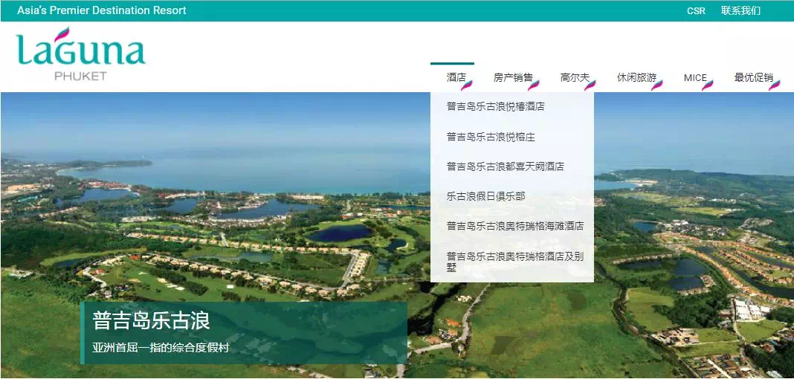Click the 普吉岛乐古浪 banner heading
The image size is (794, 379).
pyautogui.click(x=151, y=321)
